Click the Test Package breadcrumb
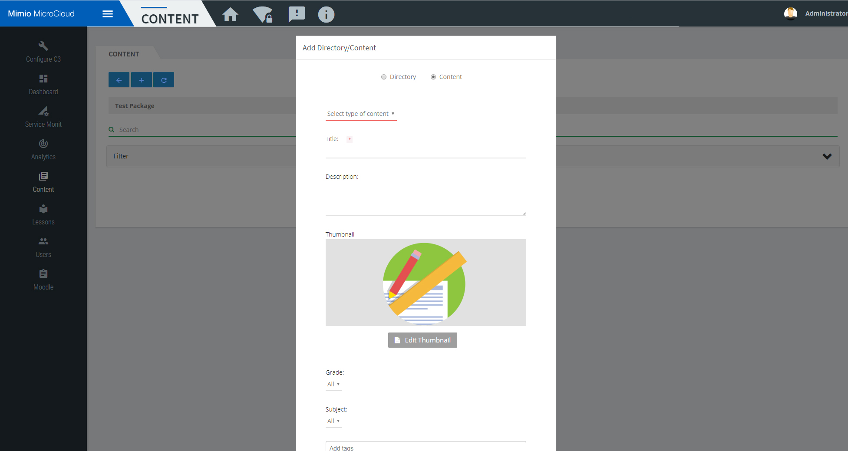The height and width of the screenshot is (451, 848). coord(135,106)
